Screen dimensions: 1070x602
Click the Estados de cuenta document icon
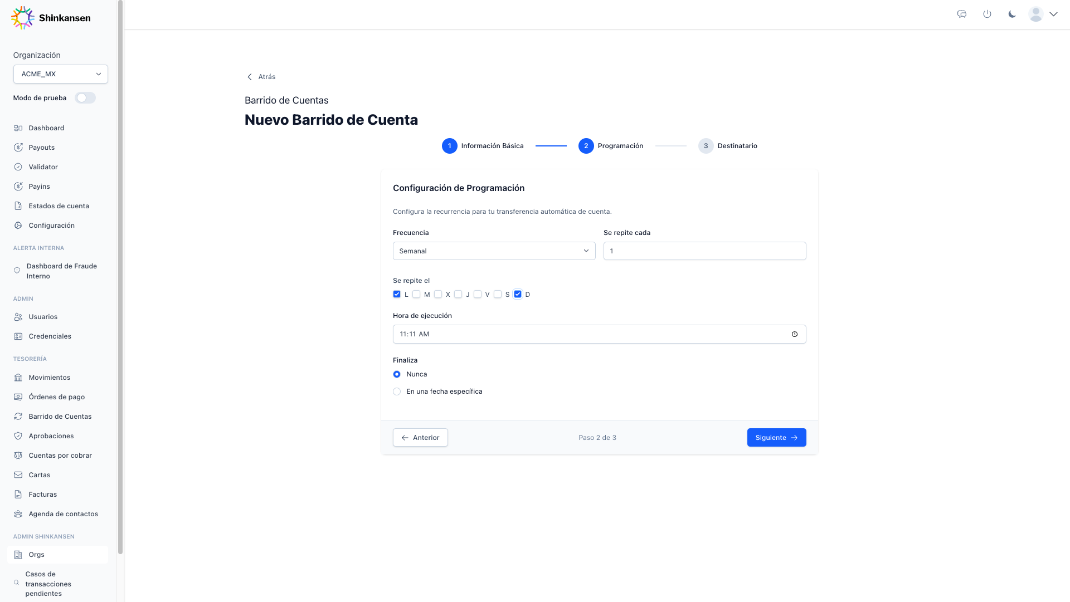pos(18,206)
